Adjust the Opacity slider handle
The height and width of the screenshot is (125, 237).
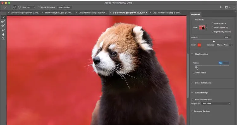pos(214,41)
